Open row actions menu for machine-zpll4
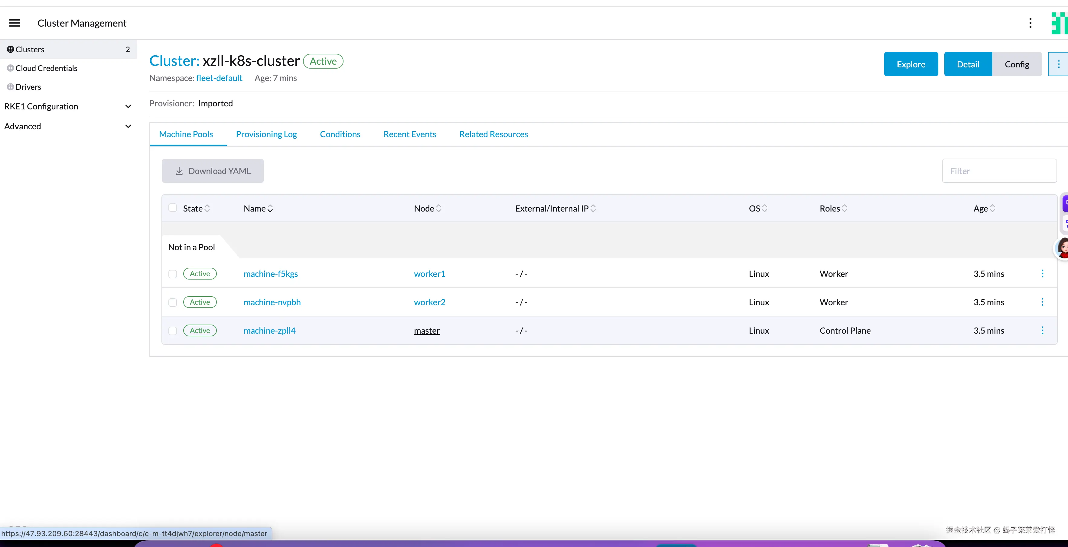This screenshot has width=1068, height=547. pyautogui.click(x=1042, y=330)
